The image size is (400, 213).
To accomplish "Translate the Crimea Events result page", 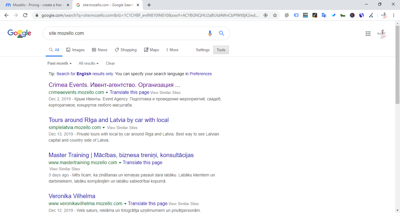I will (x=129, y=92).
